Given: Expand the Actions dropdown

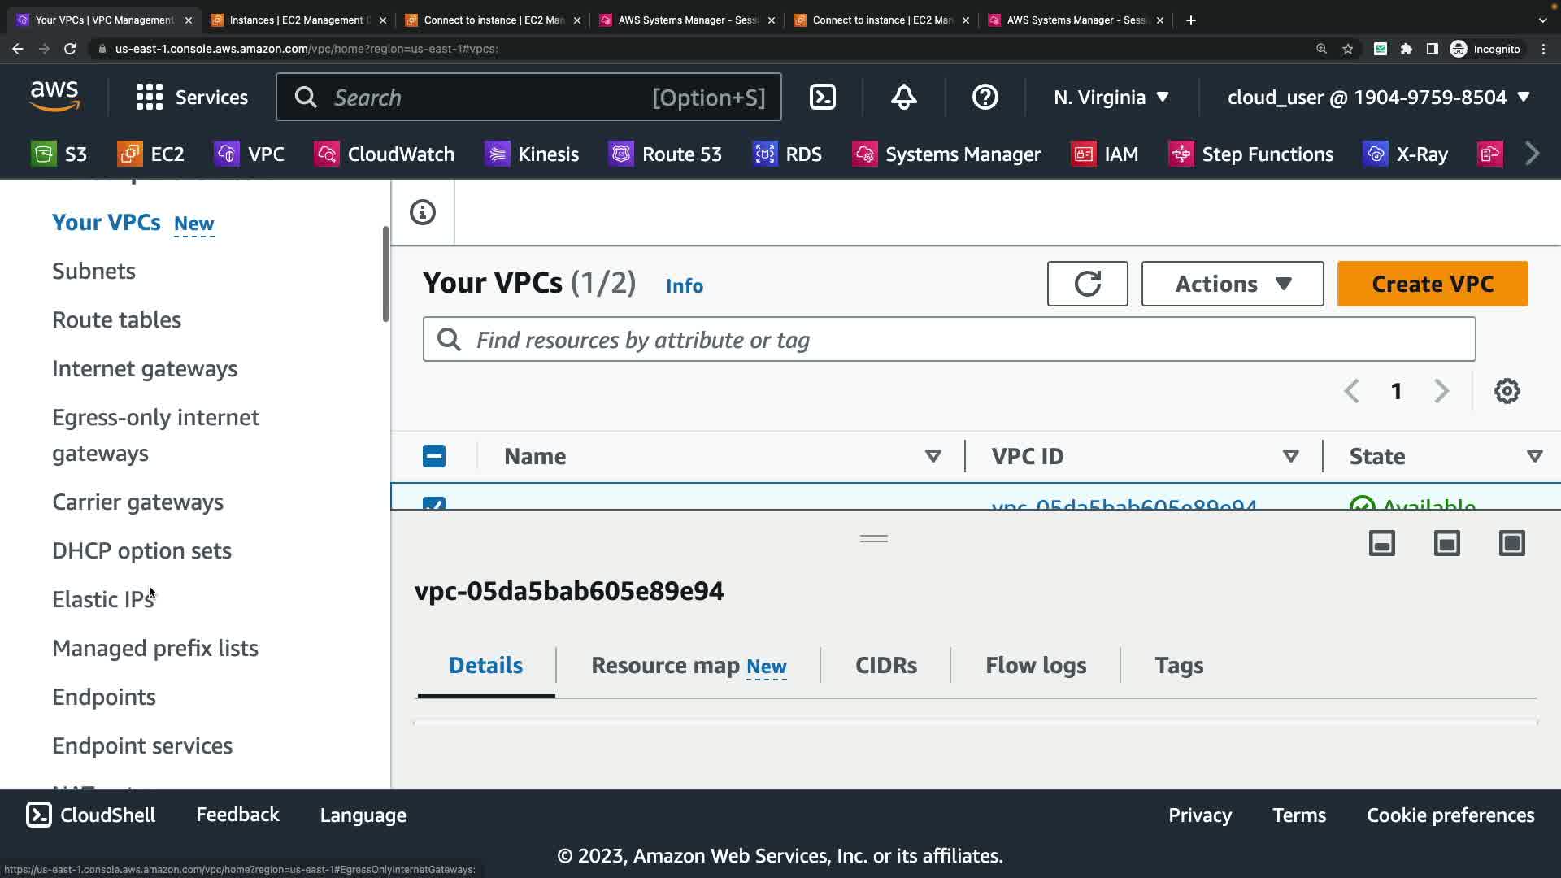Looking at the screenshot, I should [x=1232, y=284].
